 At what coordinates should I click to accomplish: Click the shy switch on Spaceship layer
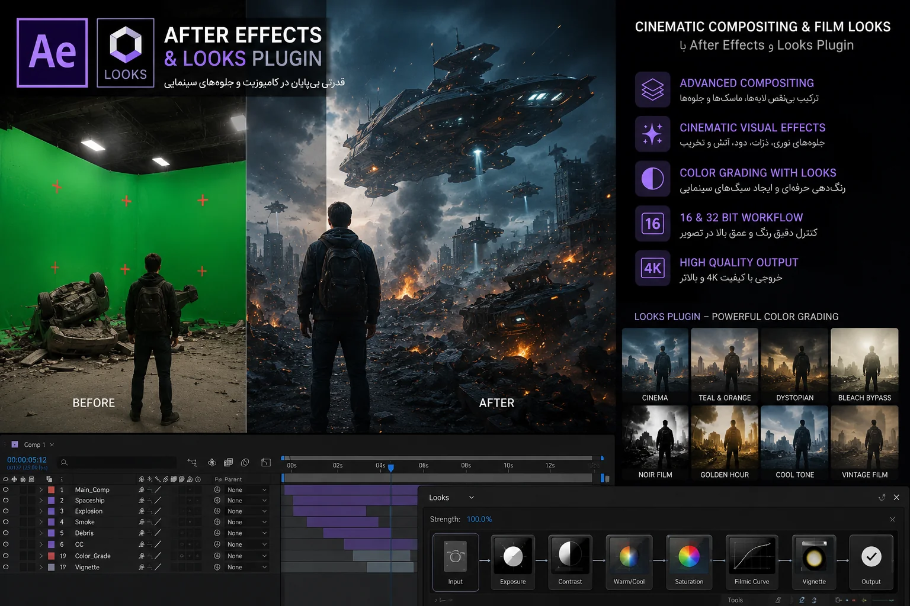[141, 501]
